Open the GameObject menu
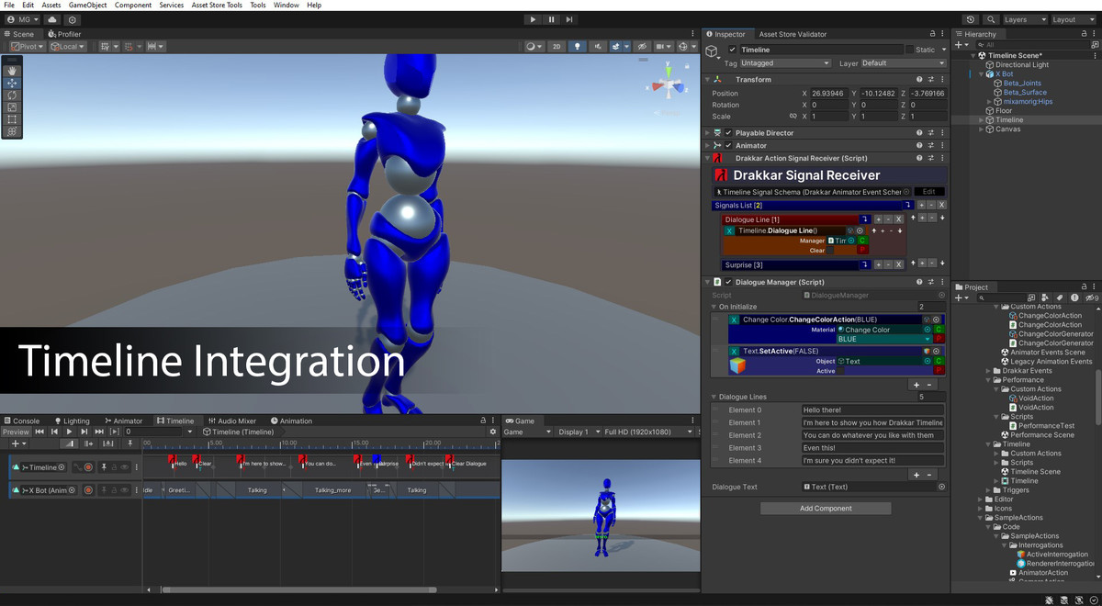 88,6
